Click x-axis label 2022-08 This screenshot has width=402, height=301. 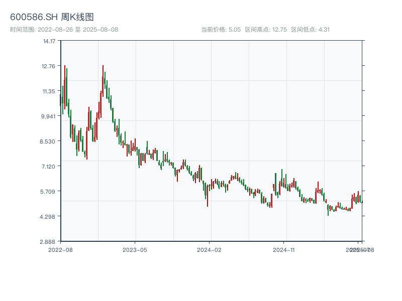click(60, 250)
